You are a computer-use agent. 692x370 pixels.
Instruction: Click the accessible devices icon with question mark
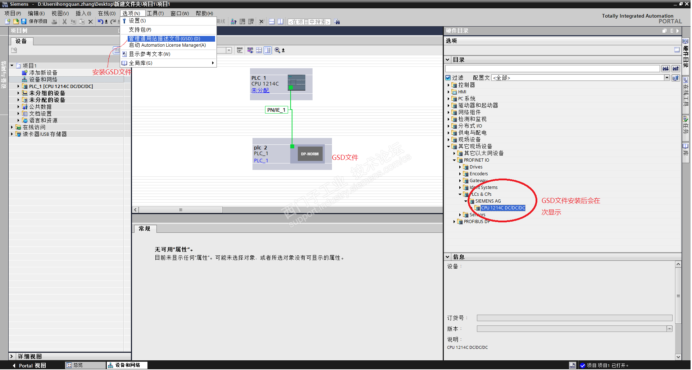(x=233, y=22)
